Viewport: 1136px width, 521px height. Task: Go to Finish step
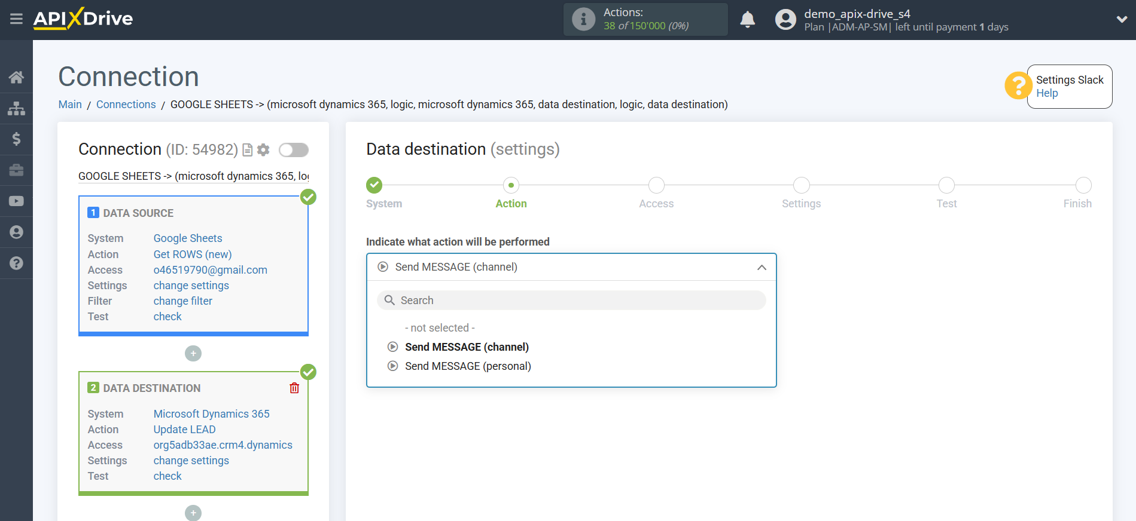(x=1083, y=185)
